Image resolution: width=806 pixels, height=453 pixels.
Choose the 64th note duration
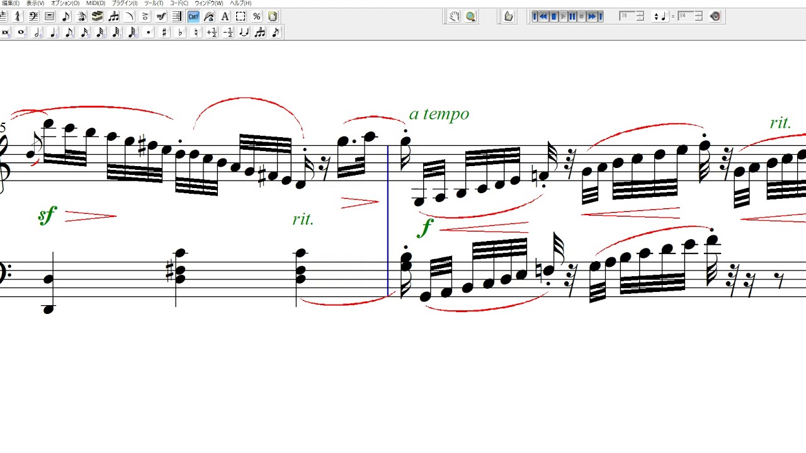pos(116,33)
